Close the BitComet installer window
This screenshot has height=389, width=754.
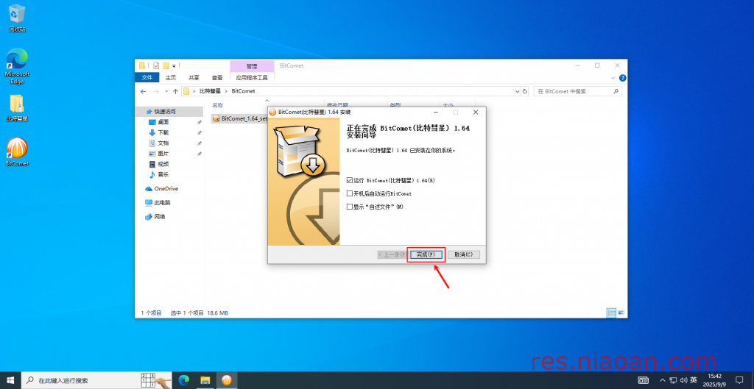pyautogui.click(x=475, y=112)
